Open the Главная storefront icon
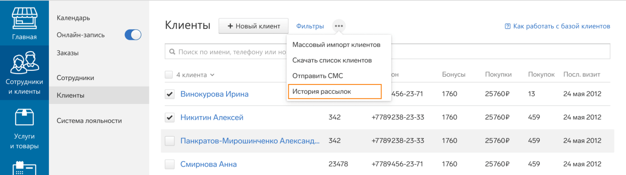Image resolution: width=626 pixels, height=175 pixels. click(24, 17)
